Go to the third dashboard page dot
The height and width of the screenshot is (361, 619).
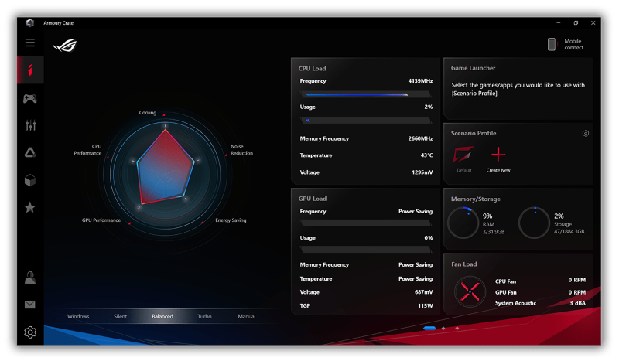pos(457,329)
